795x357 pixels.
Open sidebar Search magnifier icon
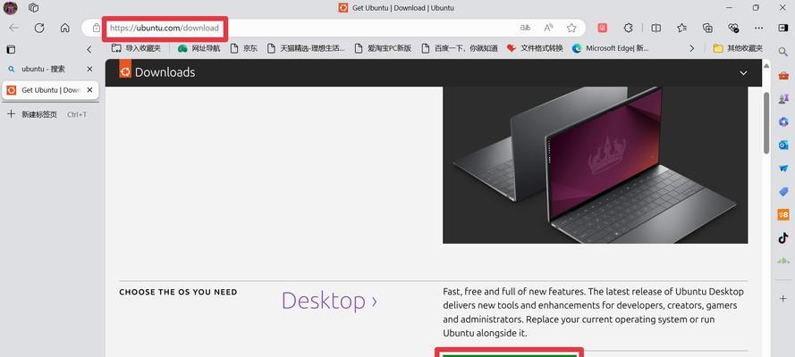click(x=783, y=51)
